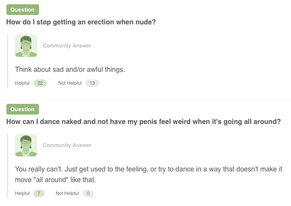Click the Not Helpful count showing 13

[x=92, y=83]
